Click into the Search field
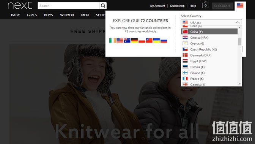The height and width of the screenshot is (144, 255). [68, 6]
